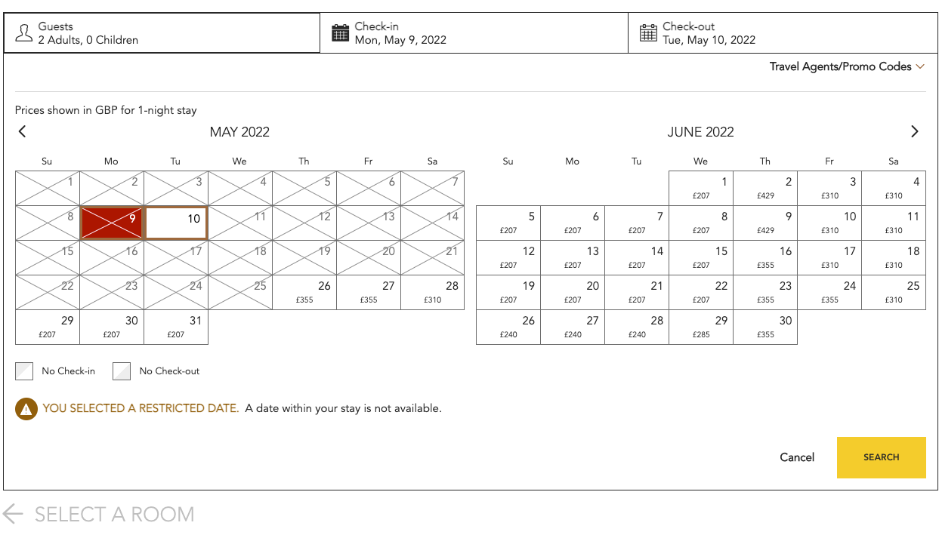Viewport: 939px width, 535px height.
Task: Click the £207 price on May 29
Action: tap(47, 333)
